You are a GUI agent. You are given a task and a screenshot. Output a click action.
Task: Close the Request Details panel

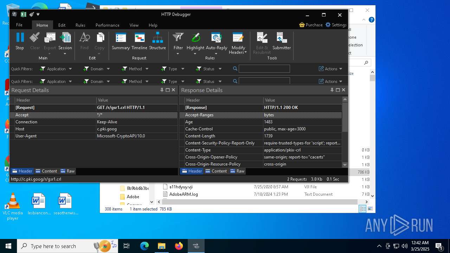[x=173, y=90]
